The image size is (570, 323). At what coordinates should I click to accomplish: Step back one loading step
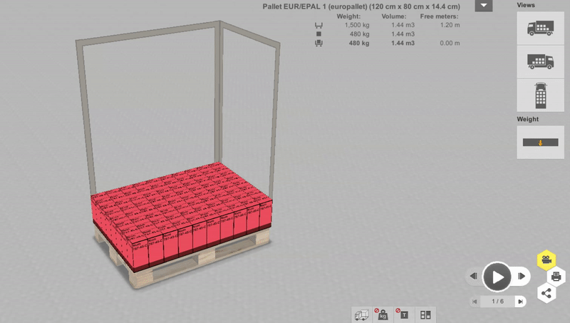tap(473, 276)
